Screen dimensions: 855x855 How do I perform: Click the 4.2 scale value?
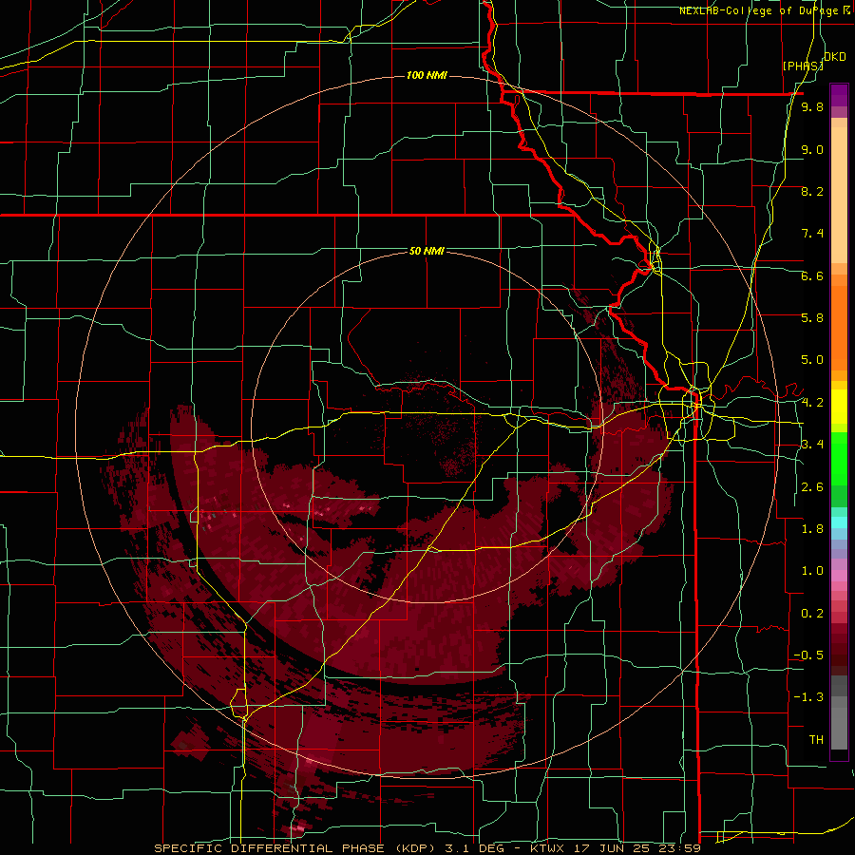[x=812, y=402]
